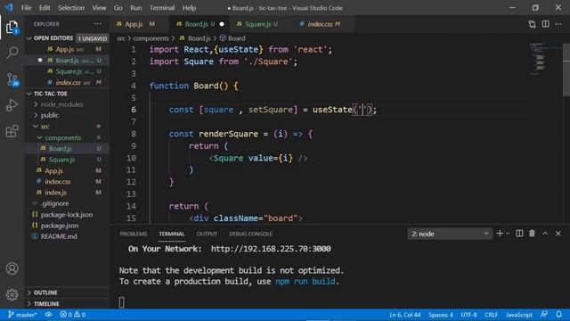Open the Extensions view
The image size is (570, 321).
tap(12, 131)
